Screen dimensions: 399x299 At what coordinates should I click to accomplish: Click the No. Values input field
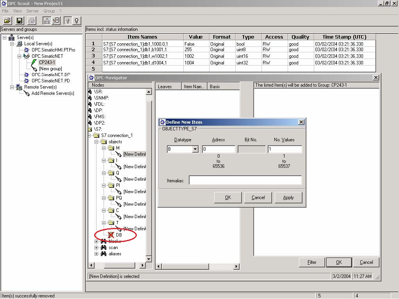pyautogui.click(x=285, y=149)
